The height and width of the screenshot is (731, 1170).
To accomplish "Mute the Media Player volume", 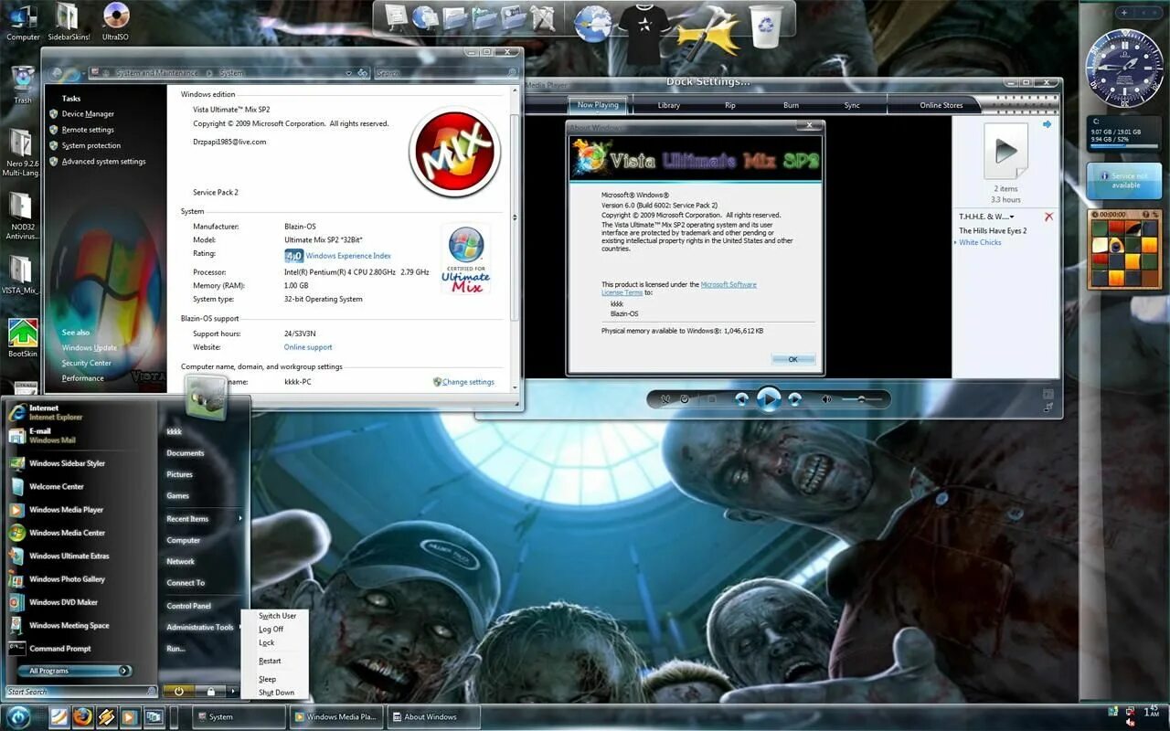I will (826, 399).
